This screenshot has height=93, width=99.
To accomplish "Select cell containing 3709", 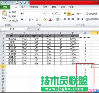I will (x=73, y=39).
